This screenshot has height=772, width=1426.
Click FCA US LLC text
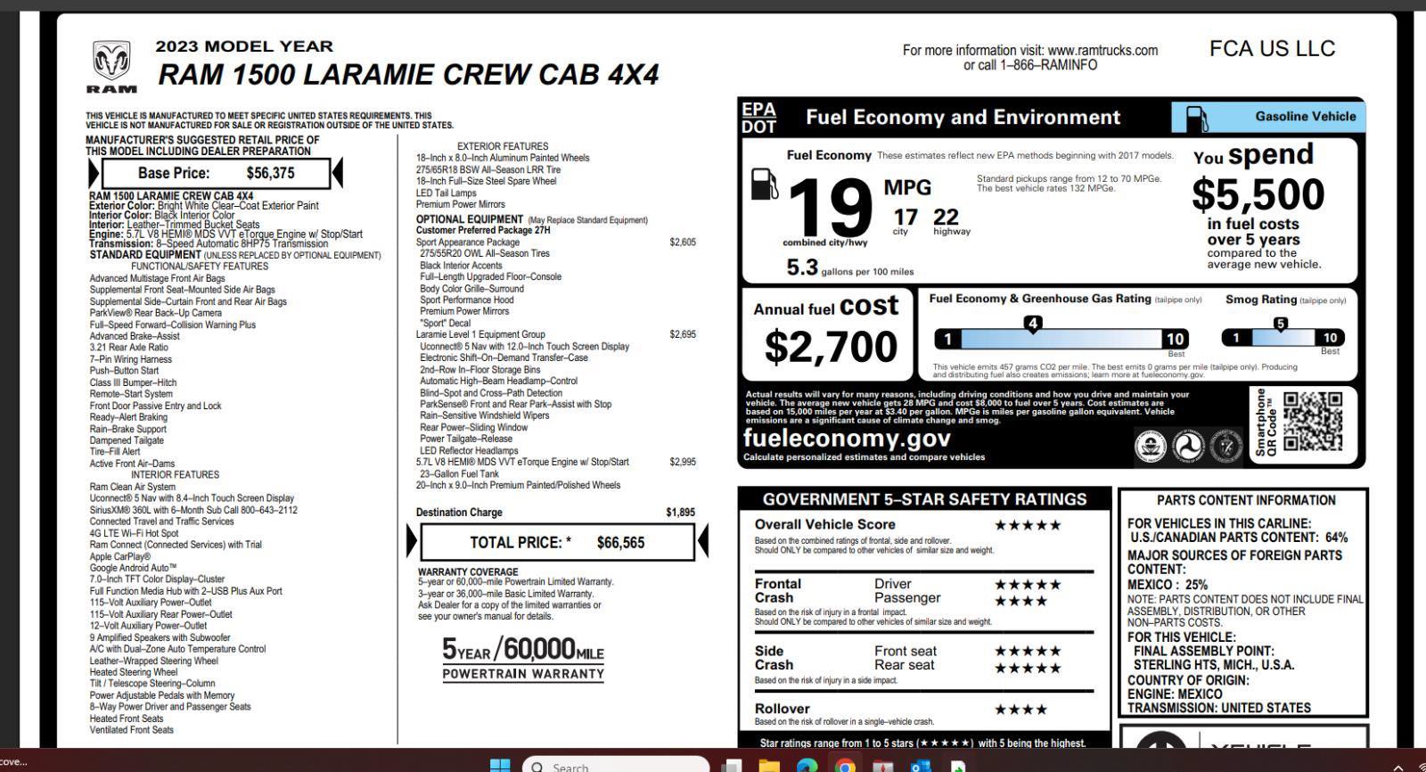point(1272,49)
